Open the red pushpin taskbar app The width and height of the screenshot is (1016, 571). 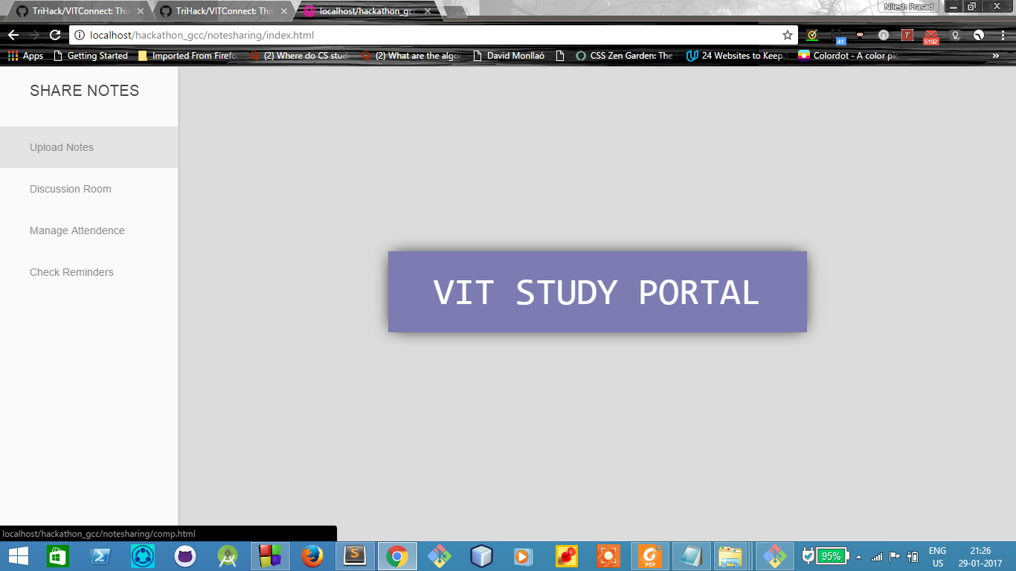567,556
